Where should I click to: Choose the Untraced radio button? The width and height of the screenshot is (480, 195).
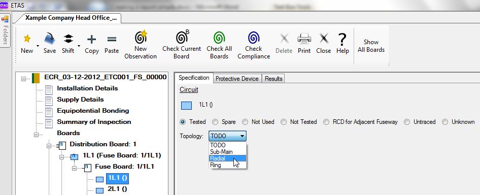(407, 122)
